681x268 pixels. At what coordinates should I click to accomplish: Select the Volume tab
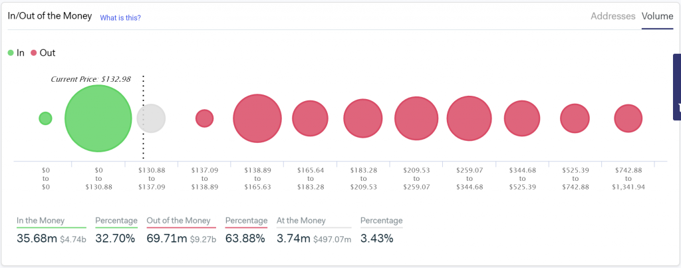pyautogui.click(x=657, y=16)
